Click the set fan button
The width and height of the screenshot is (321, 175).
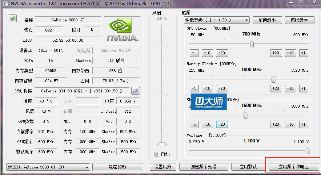pos(163,167)
